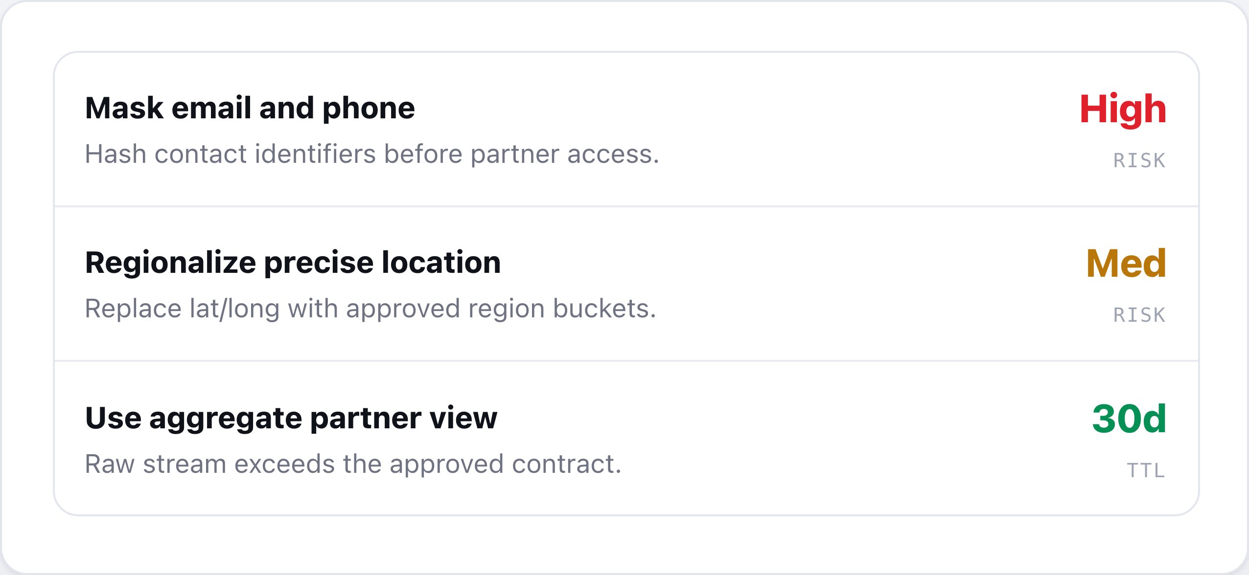
Task: Click the RISK label under Med
Action: [1139, 315]
